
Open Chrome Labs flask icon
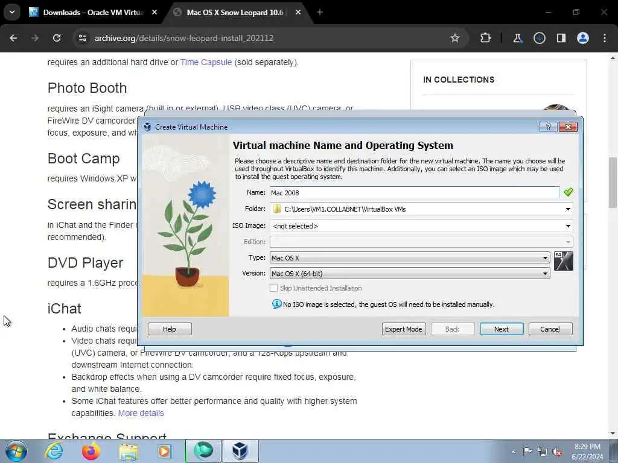(x=517, y=38)
